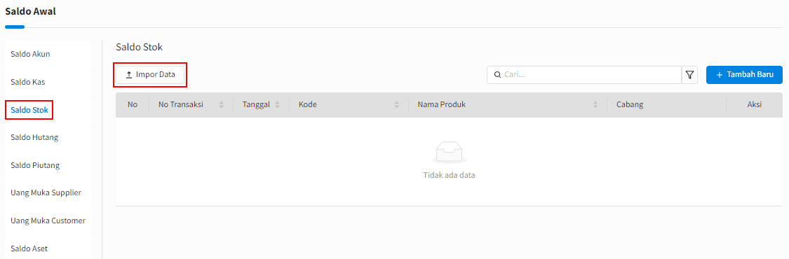The height and width of the screenshot is (259, 789).
Task: Click the upload arrow icon on Impor Data
Action: [x=129, y=75]
